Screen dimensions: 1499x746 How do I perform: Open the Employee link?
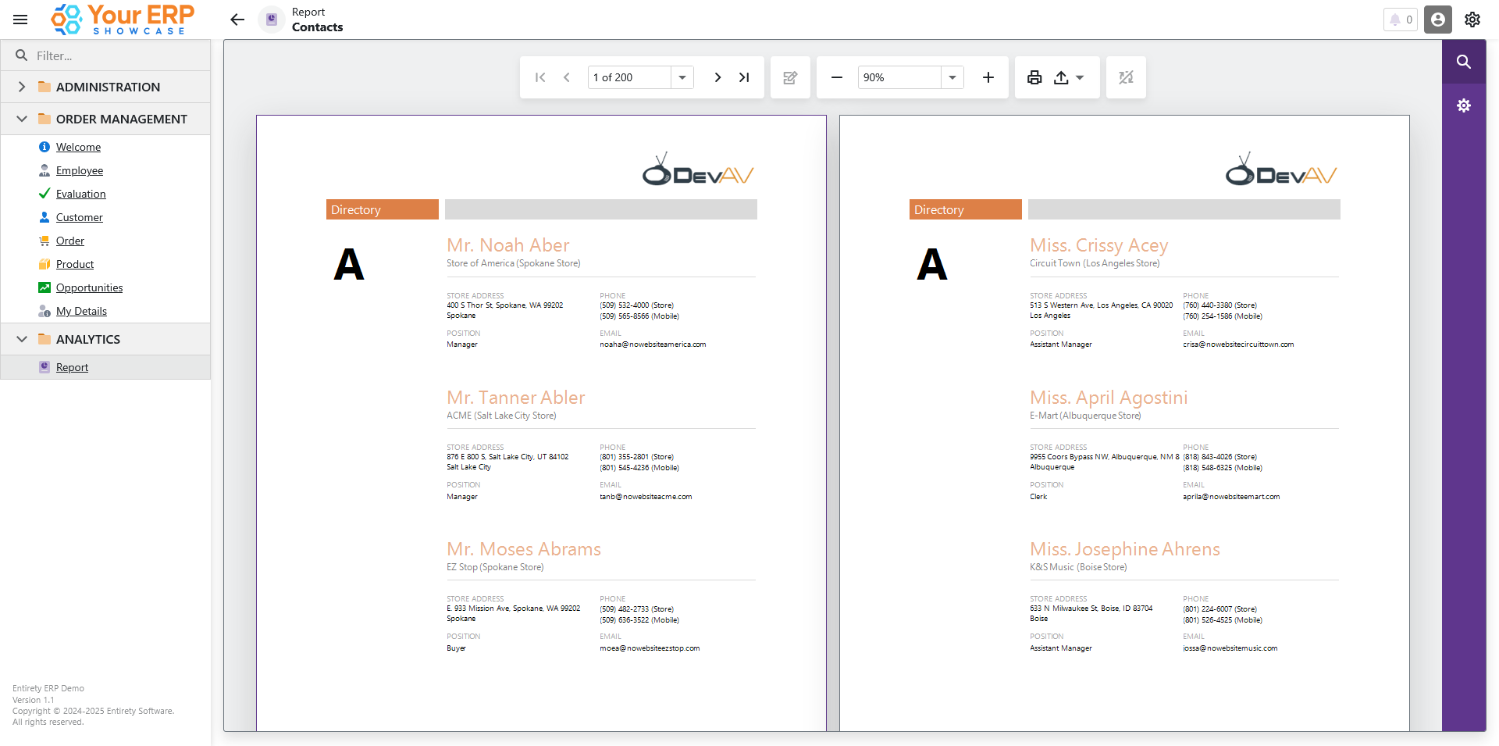[79, 170]
